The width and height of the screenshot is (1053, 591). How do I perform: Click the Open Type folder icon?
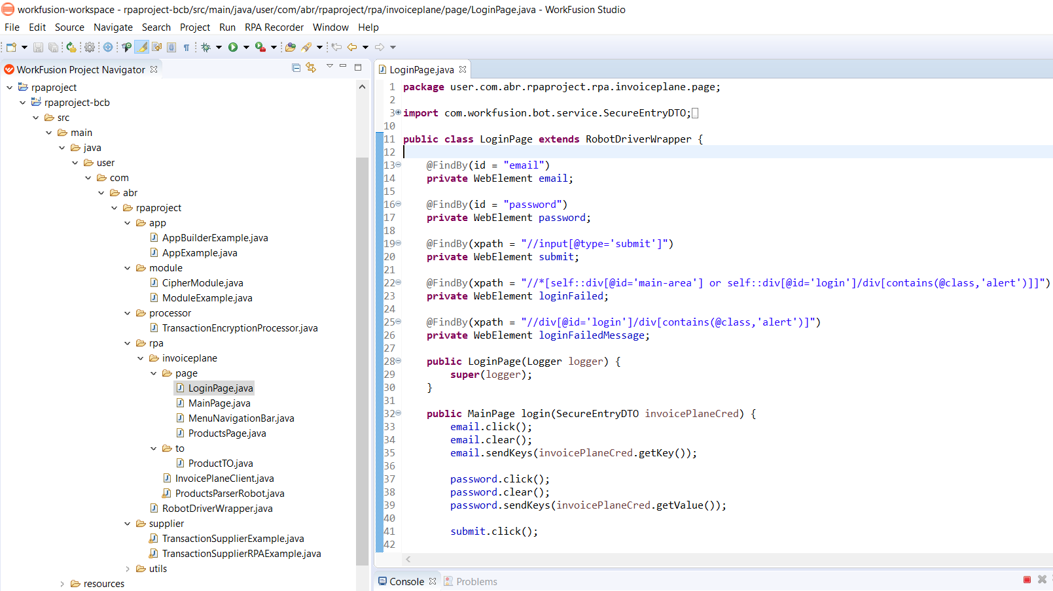click(x=291, y=47)
